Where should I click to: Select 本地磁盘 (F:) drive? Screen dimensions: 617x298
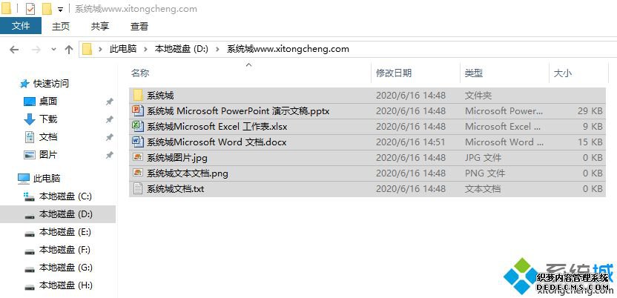pyautogui.click(x=65, y=250)
